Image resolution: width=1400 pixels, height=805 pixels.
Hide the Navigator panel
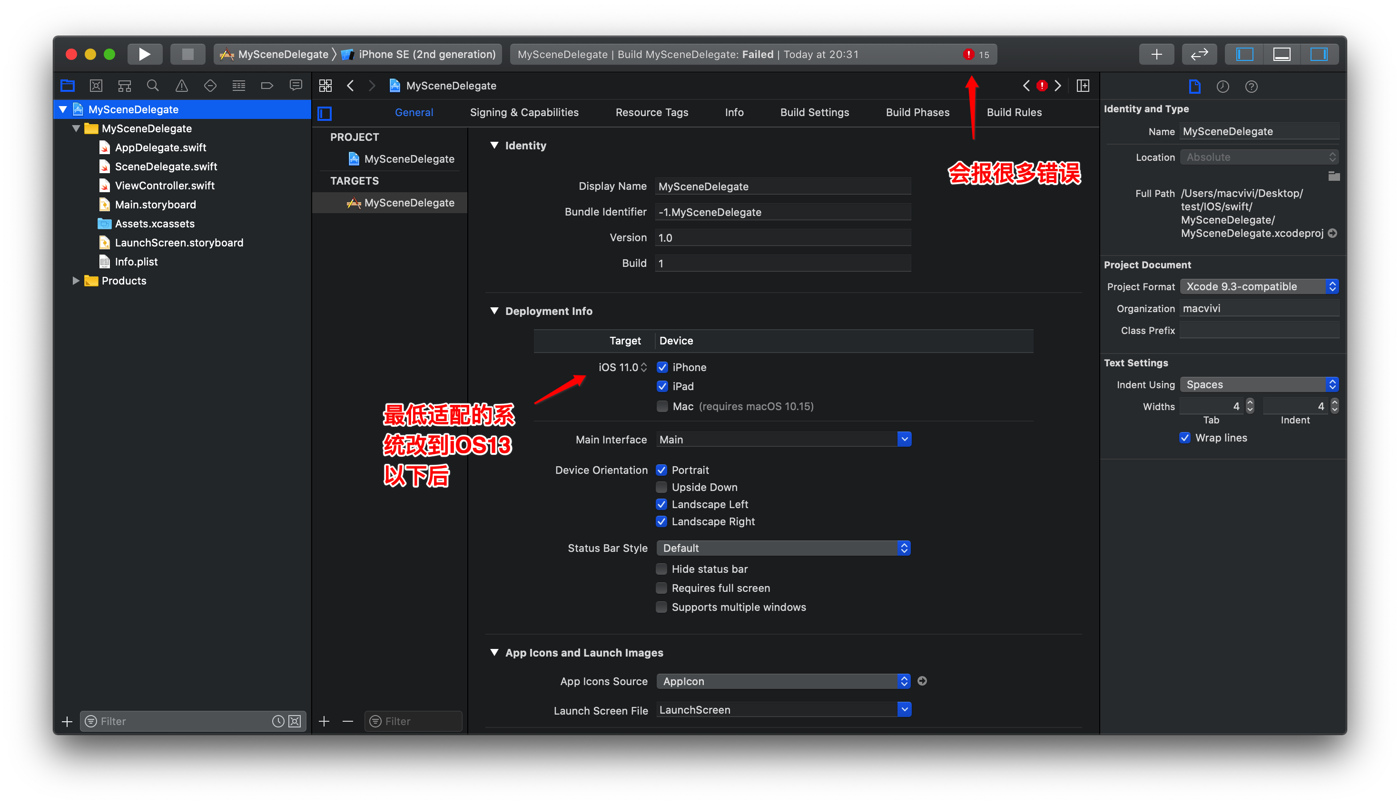pos(1244,54)
